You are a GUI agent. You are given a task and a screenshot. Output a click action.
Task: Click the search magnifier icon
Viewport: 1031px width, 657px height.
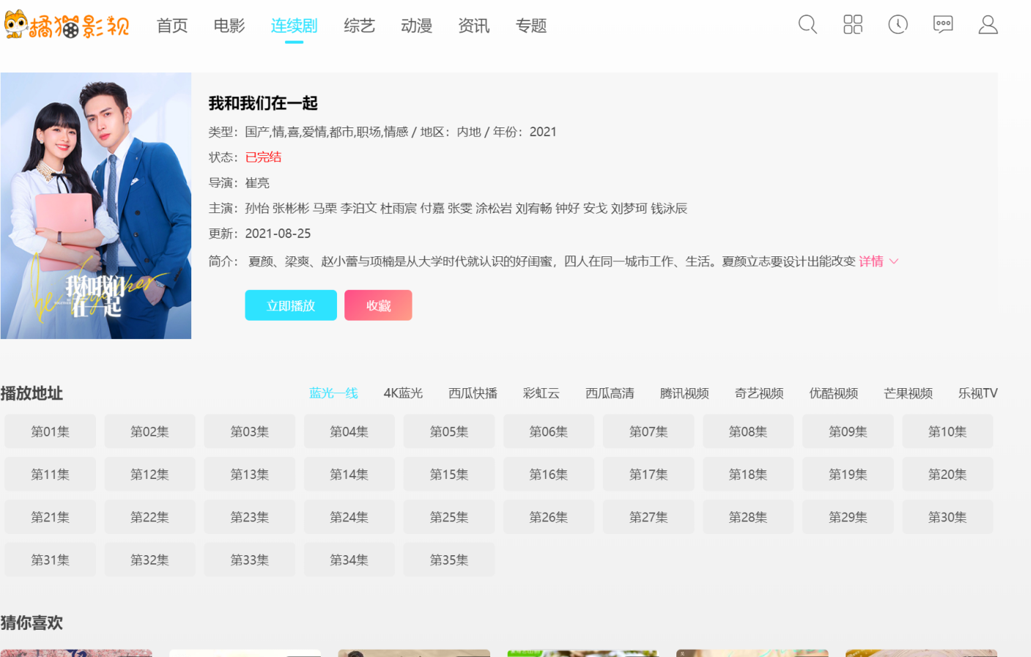808,25
